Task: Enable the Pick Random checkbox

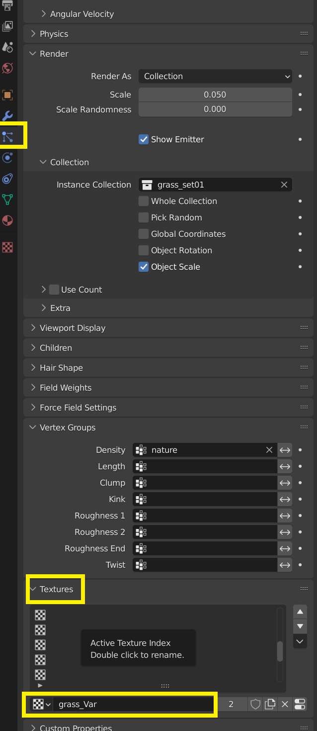Action: point(144,217)
